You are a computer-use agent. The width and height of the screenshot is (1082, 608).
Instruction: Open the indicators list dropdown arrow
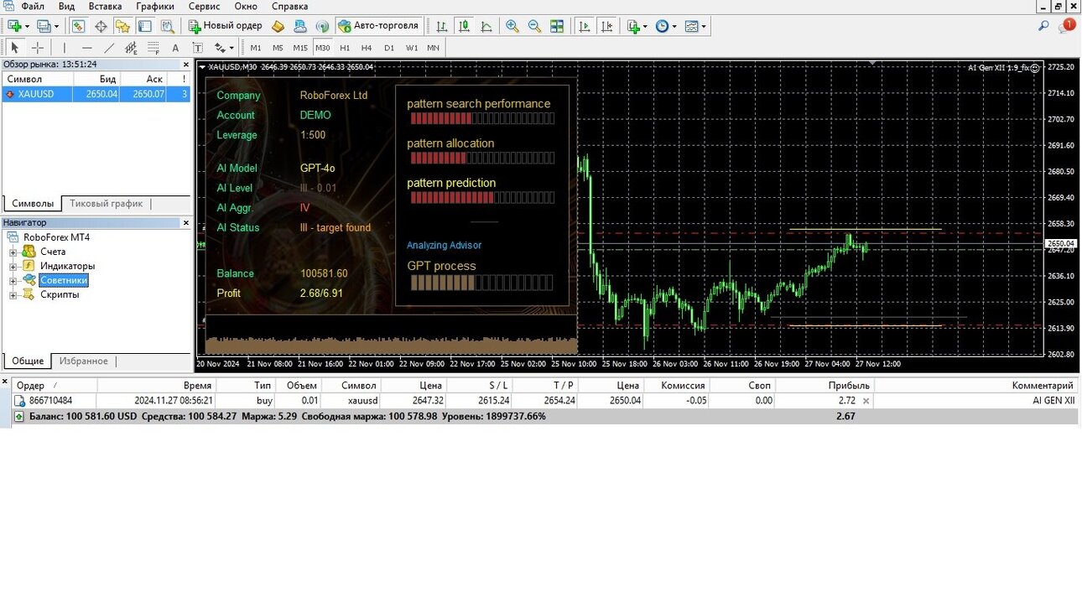pyautogui.click(x=647, y=26)
